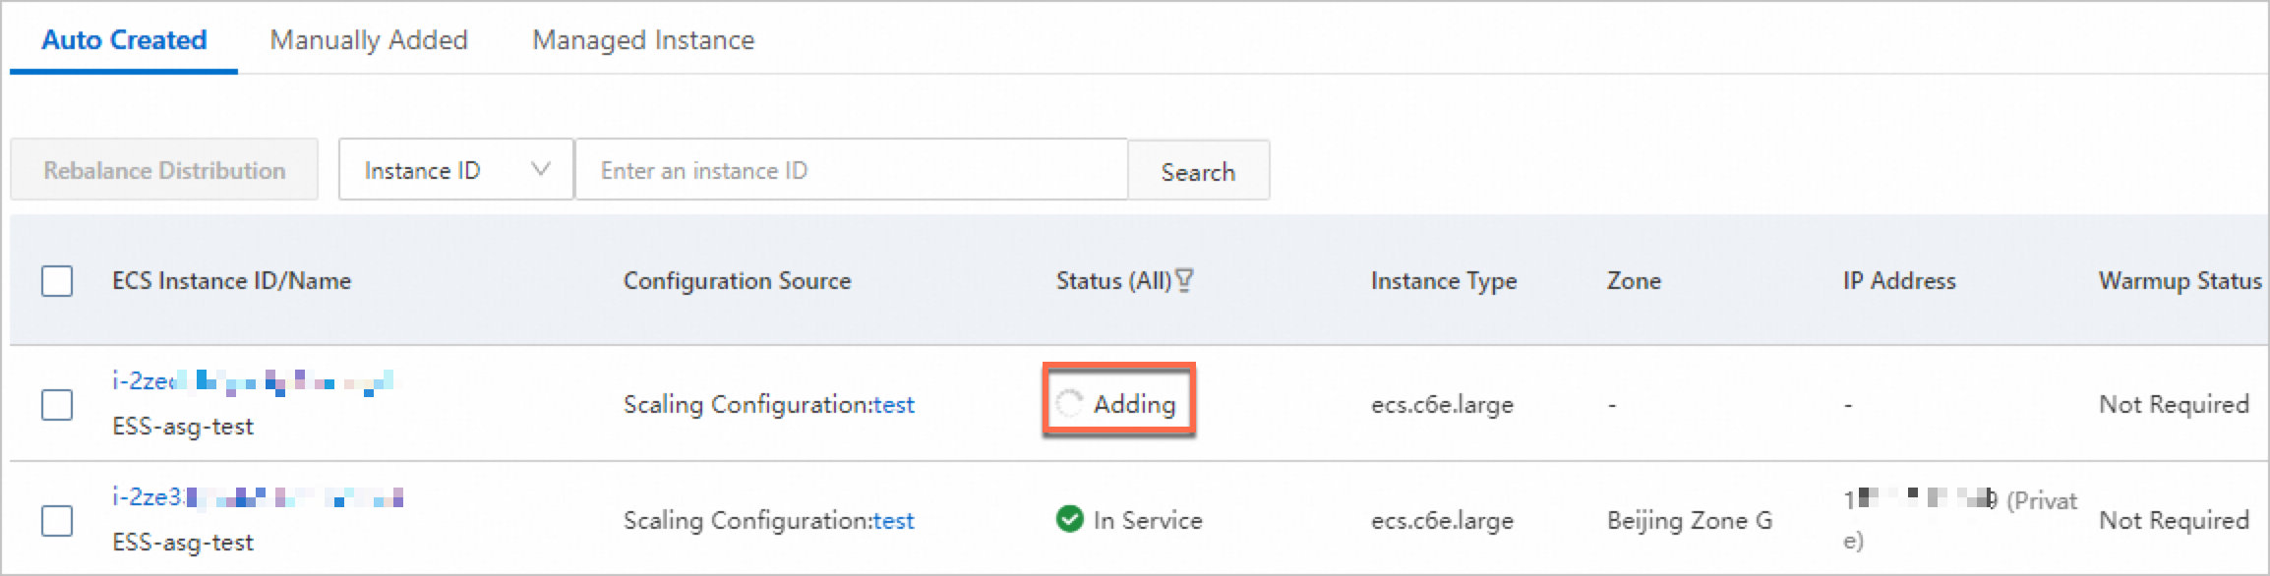
Task: Click the loading spinner icon beside Adding
Action: click(x=1069, y=403)
